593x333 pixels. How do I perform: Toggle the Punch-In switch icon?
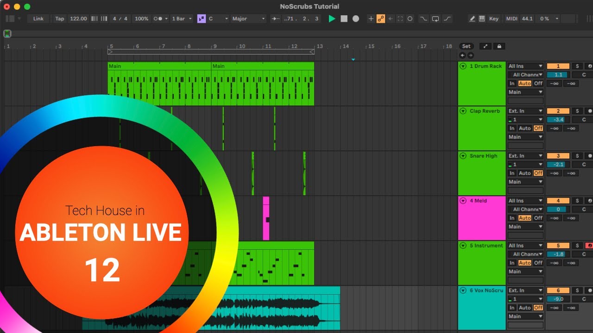tap(423, 18)
